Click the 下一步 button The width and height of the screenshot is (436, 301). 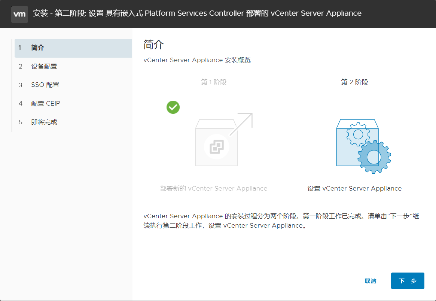pos(407,281)
